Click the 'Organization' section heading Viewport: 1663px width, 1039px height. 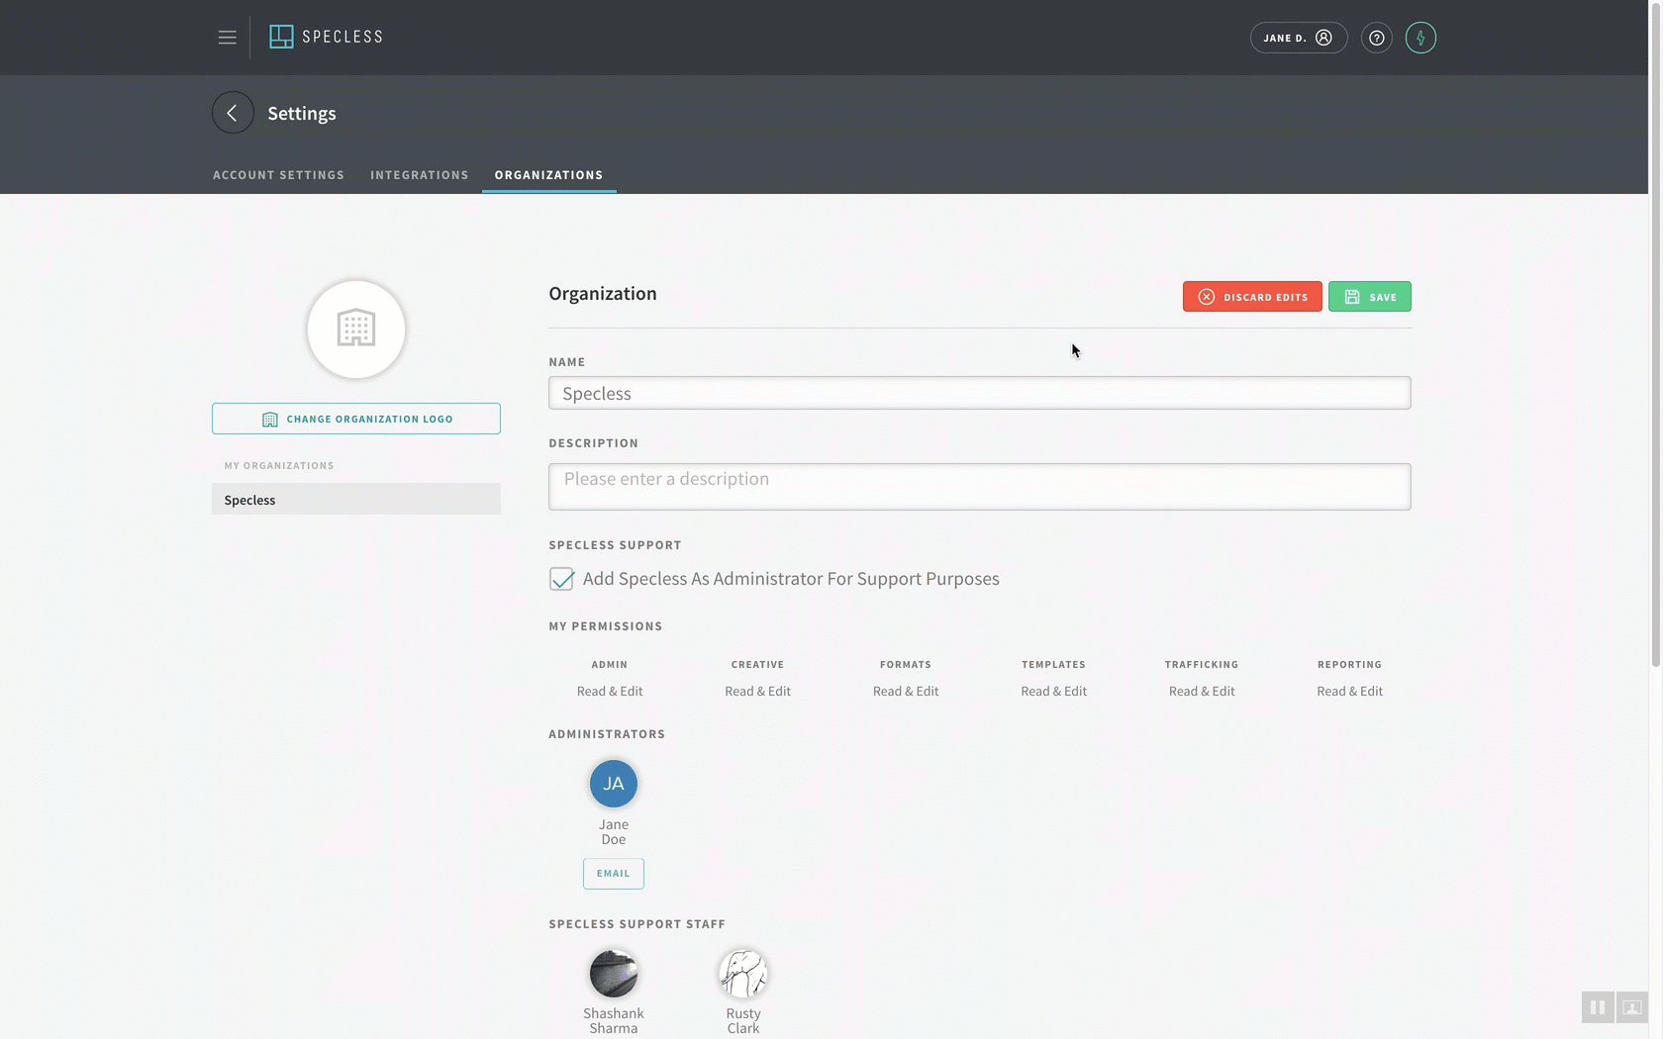point(603,294)
